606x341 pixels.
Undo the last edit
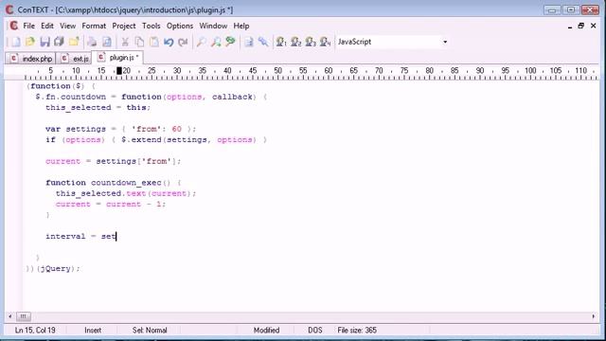coord(169,42)
